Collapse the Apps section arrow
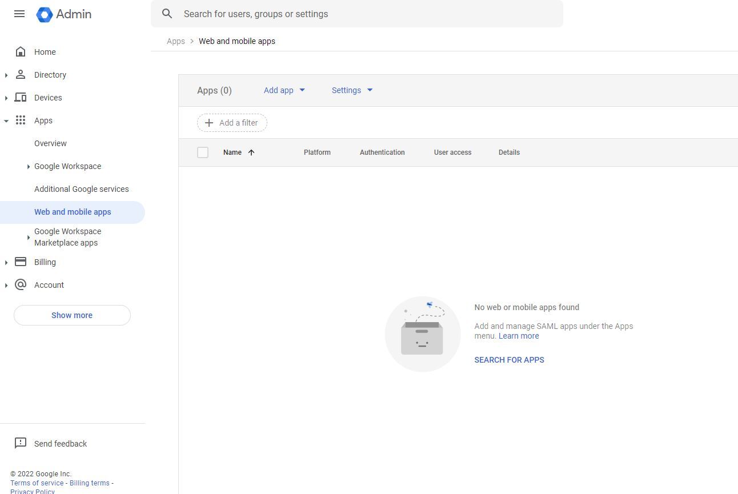Viewport: 738px width, 494px height. click(6, 121)
